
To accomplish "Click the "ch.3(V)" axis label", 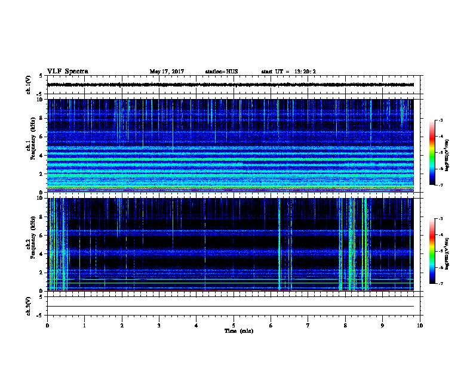I will click(29, 307).
